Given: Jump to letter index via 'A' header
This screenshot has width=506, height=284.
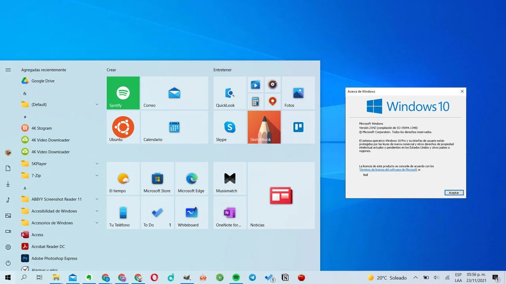Looking at the screenshot, I should 25,188.
